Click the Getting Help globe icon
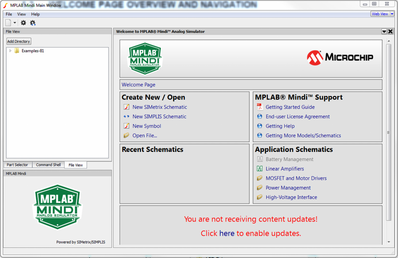 click(259, 126)
